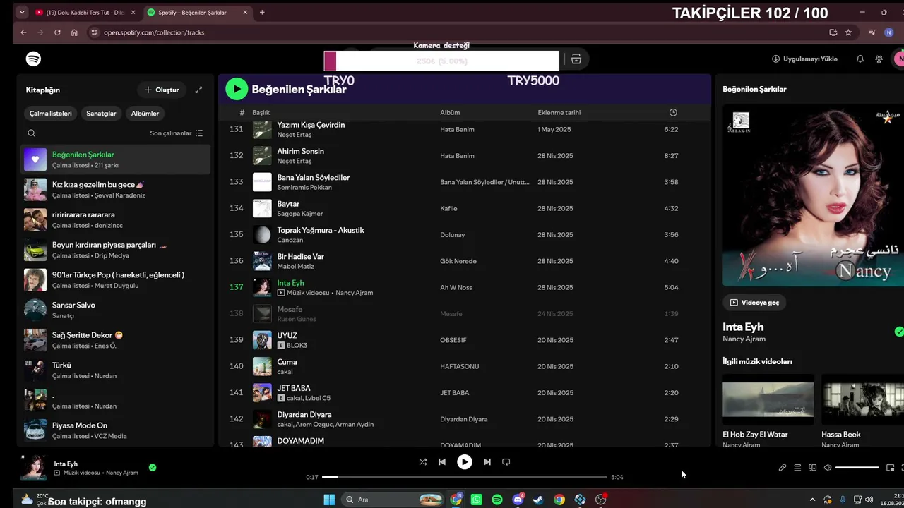Sort tracks by the Başlık column header
The height and width of the screenshot is (508, 904).
tap(261, 113)
